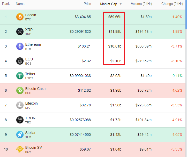Click the XRP black logo icon
This screenshot has height=157, width=187.
point(20,32)
